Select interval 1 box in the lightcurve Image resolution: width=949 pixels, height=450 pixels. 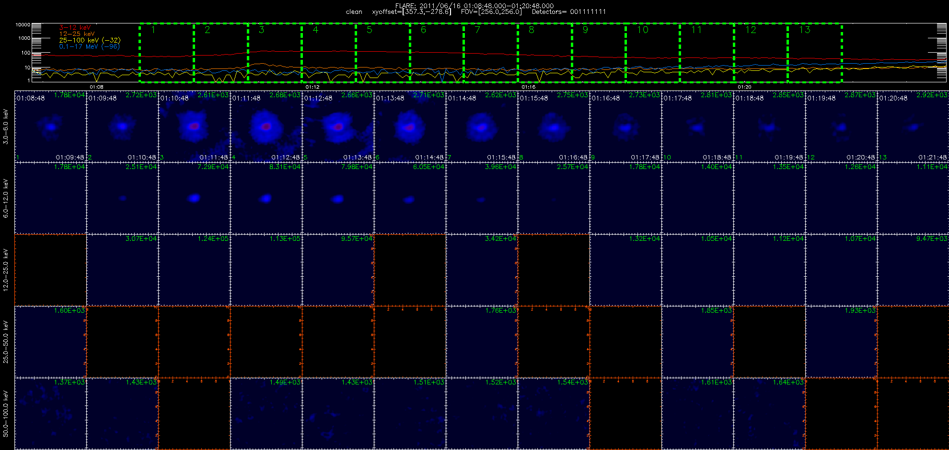[167, 53]
